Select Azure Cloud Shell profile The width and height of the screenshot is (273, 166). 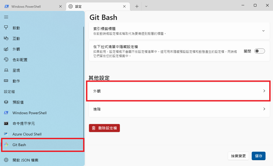pyautogui.click(x=42, y=134)
